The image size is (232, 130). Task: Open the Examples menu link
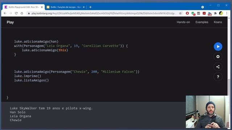point(202,22)
